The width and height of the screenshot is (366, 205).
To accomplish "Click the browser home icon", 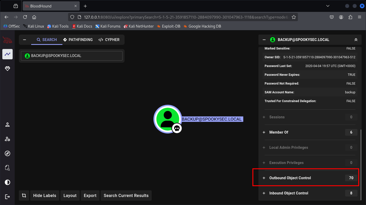I will (34, 17).
